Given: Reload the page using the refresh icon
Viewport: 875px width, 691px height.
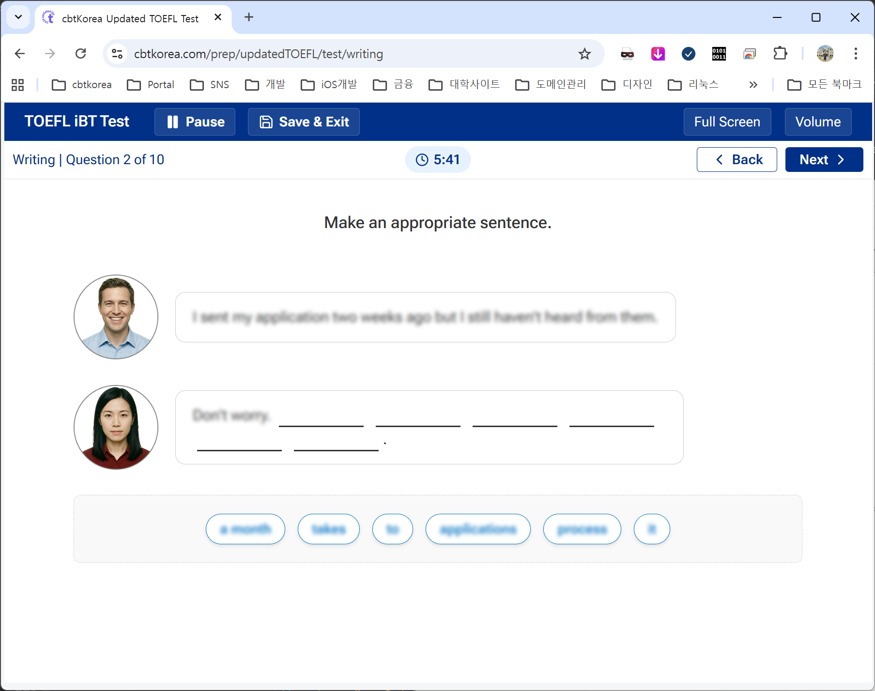Looking at the screenshot, I should point(81,54).
